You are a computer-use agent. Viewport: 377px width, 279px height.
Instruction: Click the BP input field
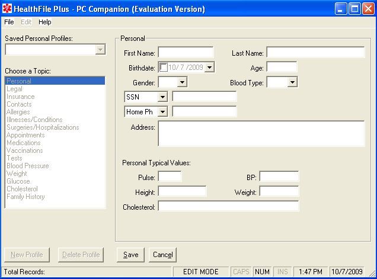tap(279, 177)
